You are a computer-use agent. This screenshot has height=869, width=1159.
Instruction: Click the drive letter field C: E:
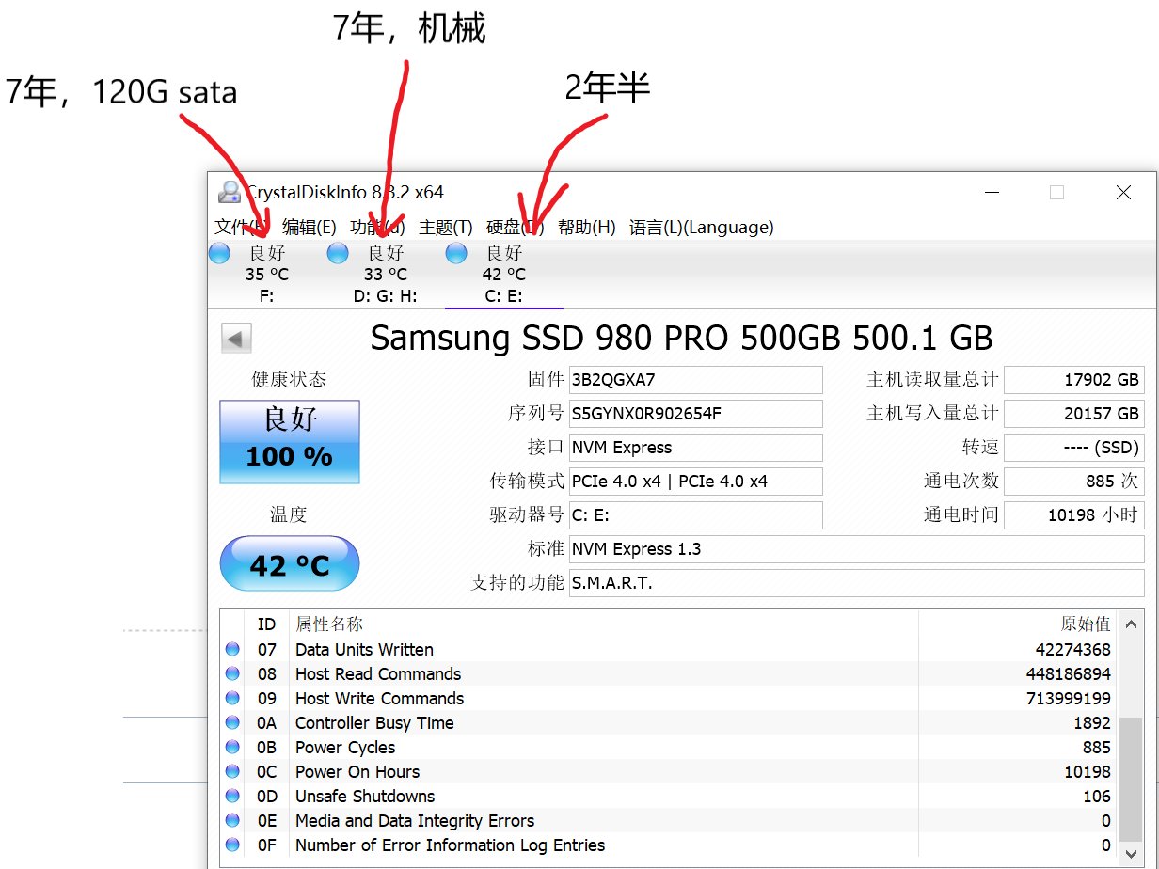click(x=696, y=515)
